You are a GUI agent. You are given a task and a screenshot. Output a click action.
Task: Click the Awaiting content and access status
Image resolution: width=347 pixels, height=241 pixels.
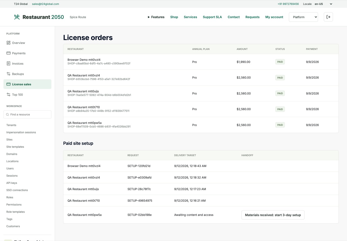pyautogui.click(x=194, y=215)
